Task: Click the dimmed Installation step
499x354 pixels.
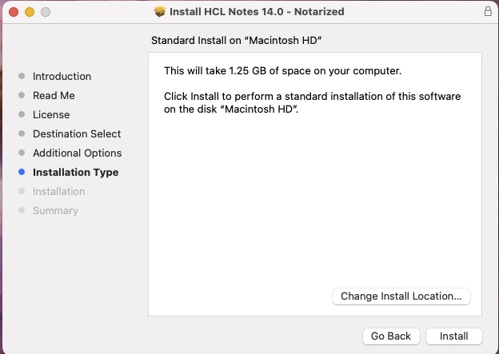Action: [58, 192]
